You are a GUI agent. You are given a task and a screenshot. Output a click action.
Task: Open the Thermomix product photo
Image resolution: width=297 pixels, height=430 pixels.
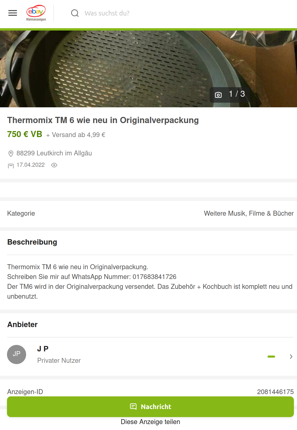pos(148,69)
